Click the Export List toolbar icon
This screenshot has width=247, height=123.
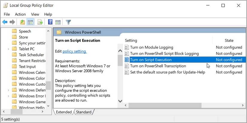40,22
